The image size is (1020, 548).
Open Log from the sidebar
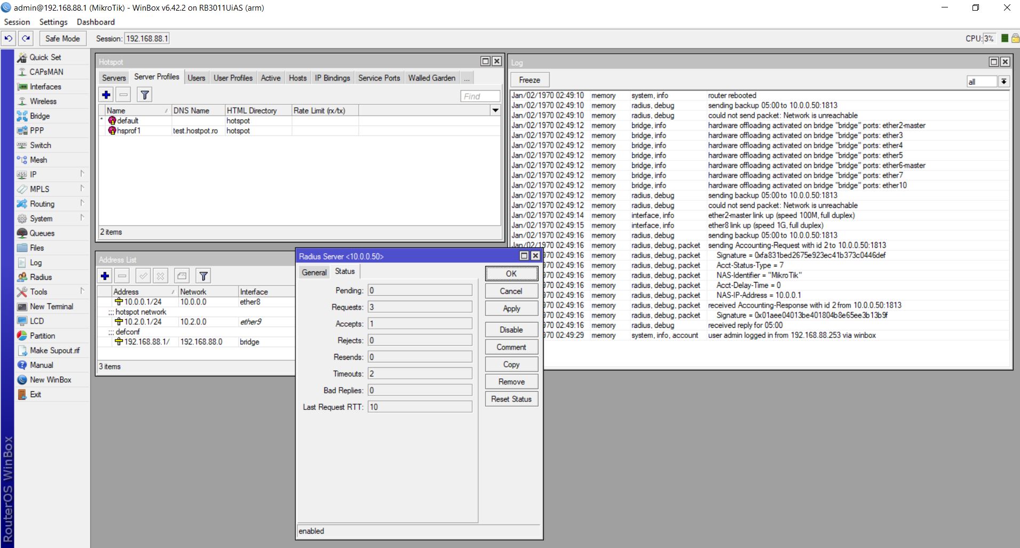(x=36, y=262)
